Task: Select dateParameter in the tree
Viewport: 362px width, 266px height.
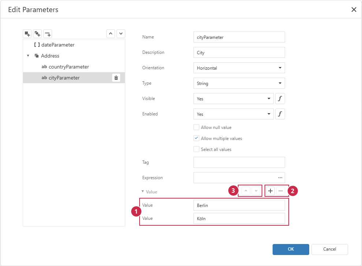Action: 74,45
